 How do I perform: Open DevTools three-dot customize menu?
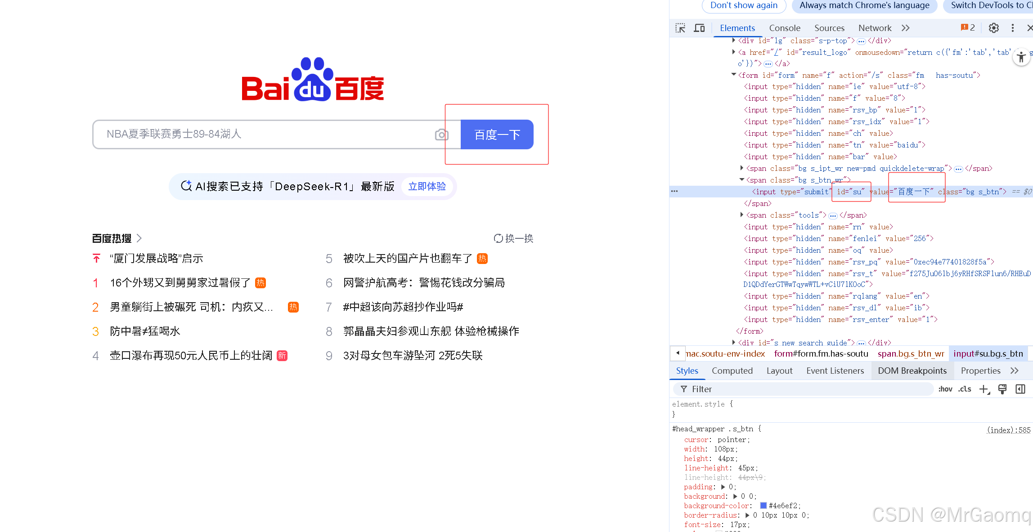point(1013,28)
